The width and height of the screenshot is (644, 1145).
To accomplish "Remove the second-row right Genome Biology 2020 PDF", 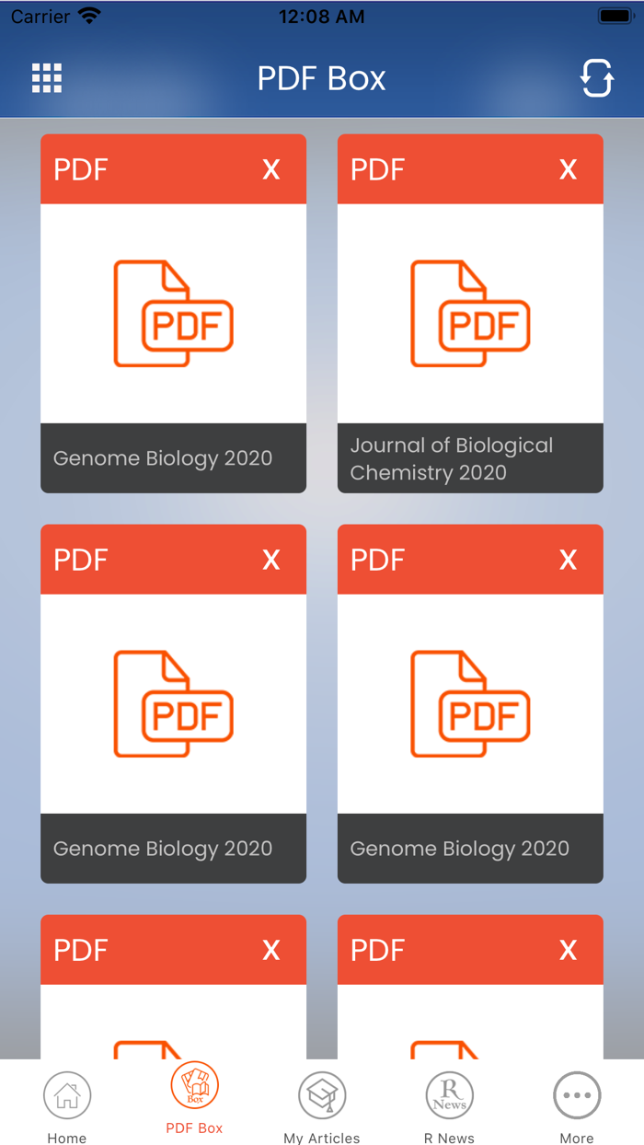I will click(x=568, y=560).
